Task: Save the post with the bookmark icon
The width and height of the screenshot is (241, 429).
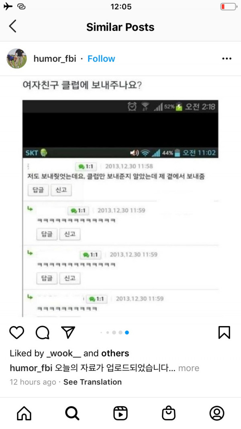Action: point(225,333)
